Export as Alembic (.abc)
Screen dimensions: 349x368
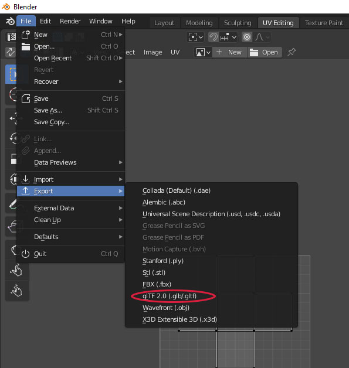pos(211,202)
